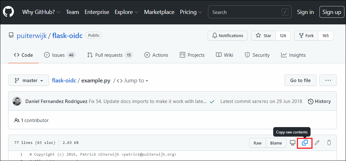Viewport: 346px width, 161px height.
Task: Click the trash delete file icon
Action: 329,143
